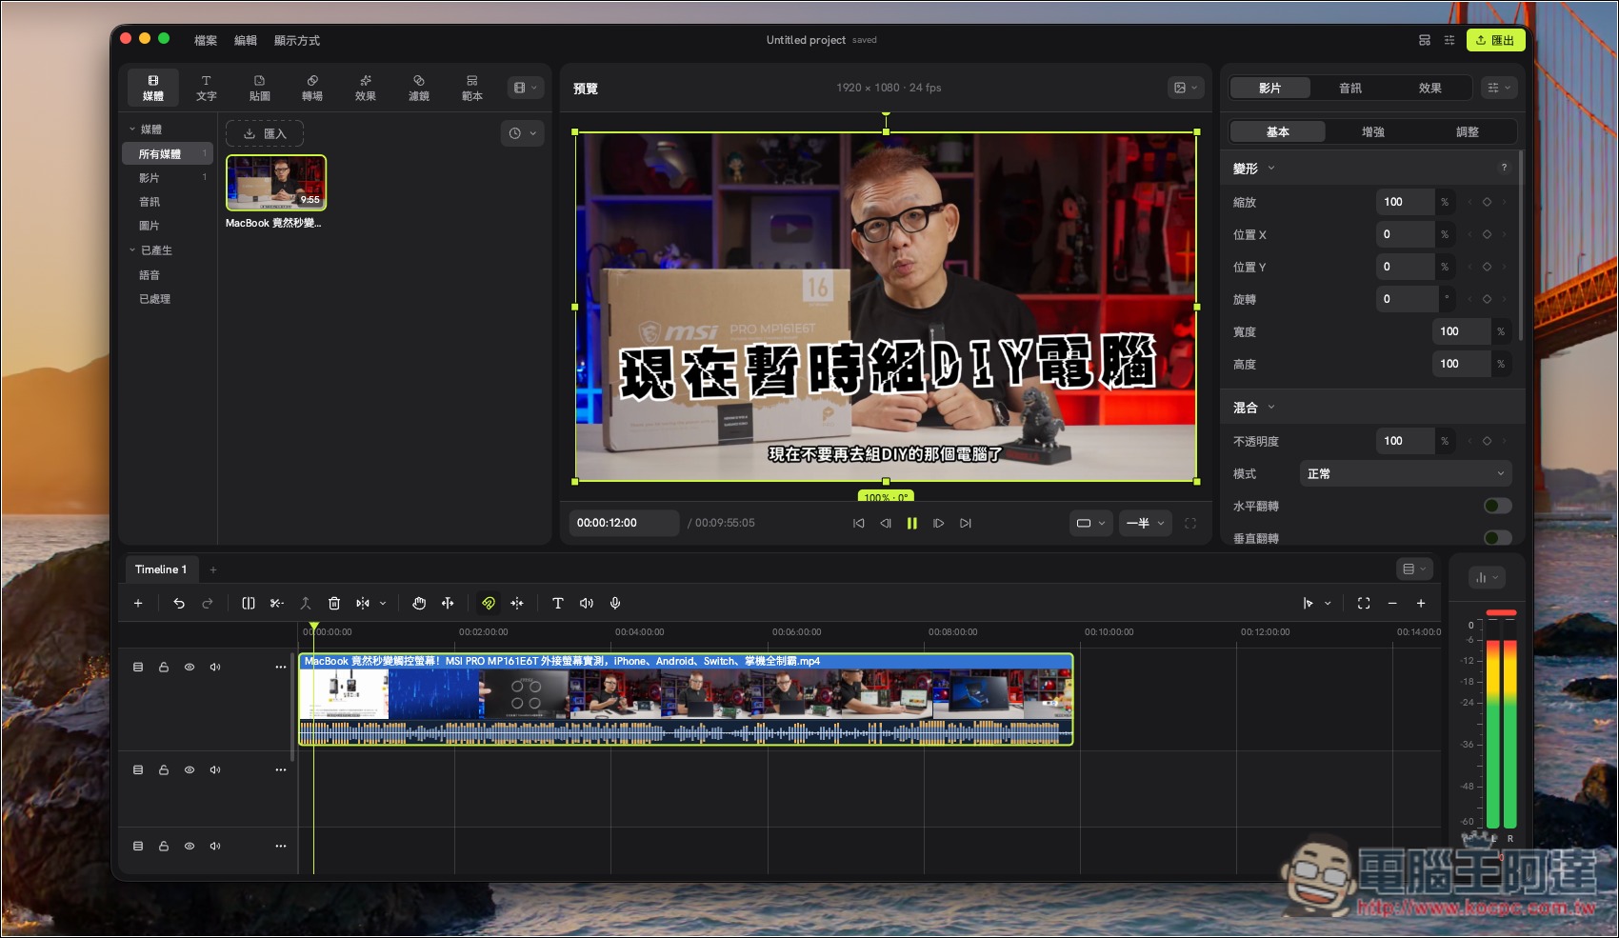Add a new timeline tab
Viewport: 1619px width, 938px height.
pyautogui.click(x=213, y=569)
